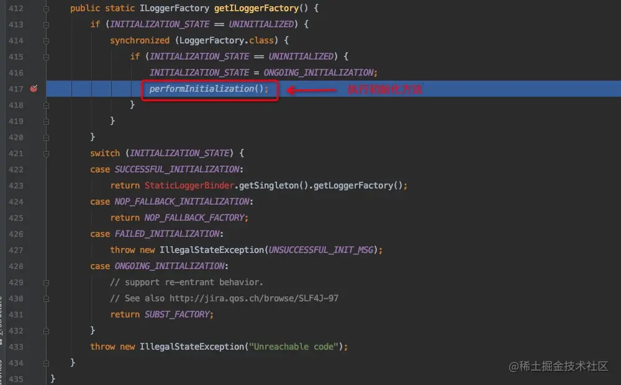Fold the if block starting at line 413
The image size is (621, 385).
pyautogui.click(x=47, y=25)
